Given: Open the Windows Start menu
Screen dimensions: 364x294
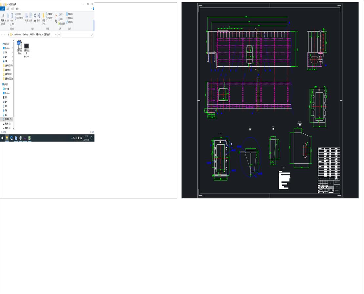Looking at the screenshot, I should pyautogui.click(x=2, y=138).
